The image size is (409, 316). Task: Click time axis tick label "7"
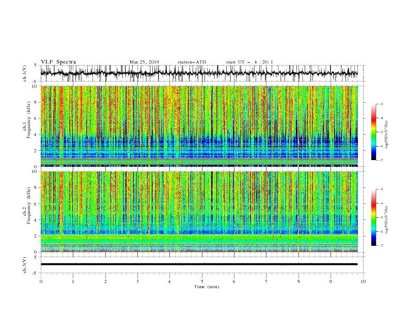tap(266, 281)
